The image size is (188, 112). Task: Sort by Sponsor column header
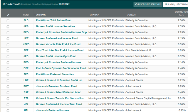pyautogui.click(x=131, y=15)
